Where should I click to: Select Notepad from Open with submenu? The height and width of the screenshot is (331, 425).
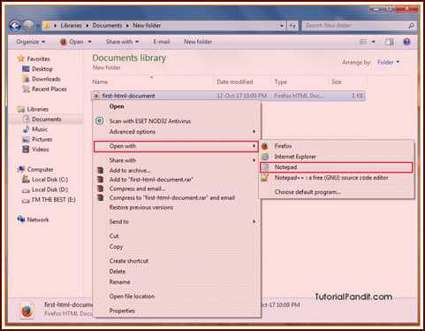(x=337, y=167)
